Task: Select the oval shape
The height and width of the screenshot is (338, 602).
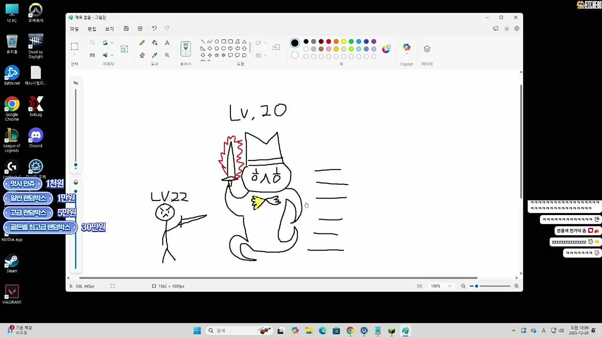Action: (x=216, y=42)
